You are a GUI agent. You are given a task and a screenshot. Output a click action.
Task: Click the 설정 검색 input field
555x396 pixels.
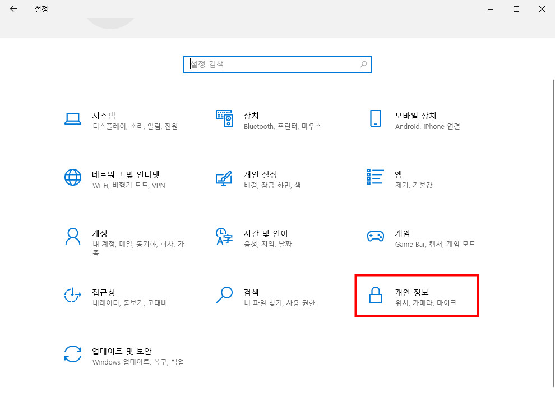click(x=277, y=65)
